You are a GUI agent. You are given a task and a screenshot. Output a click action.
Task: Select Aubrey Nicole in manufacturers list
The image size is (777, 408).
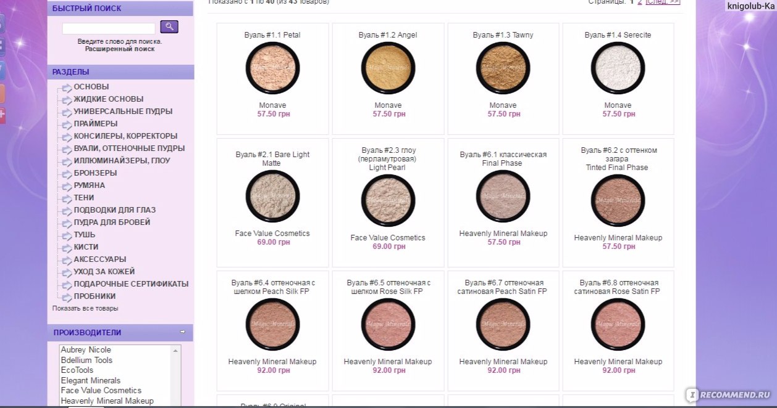point(86,349)
